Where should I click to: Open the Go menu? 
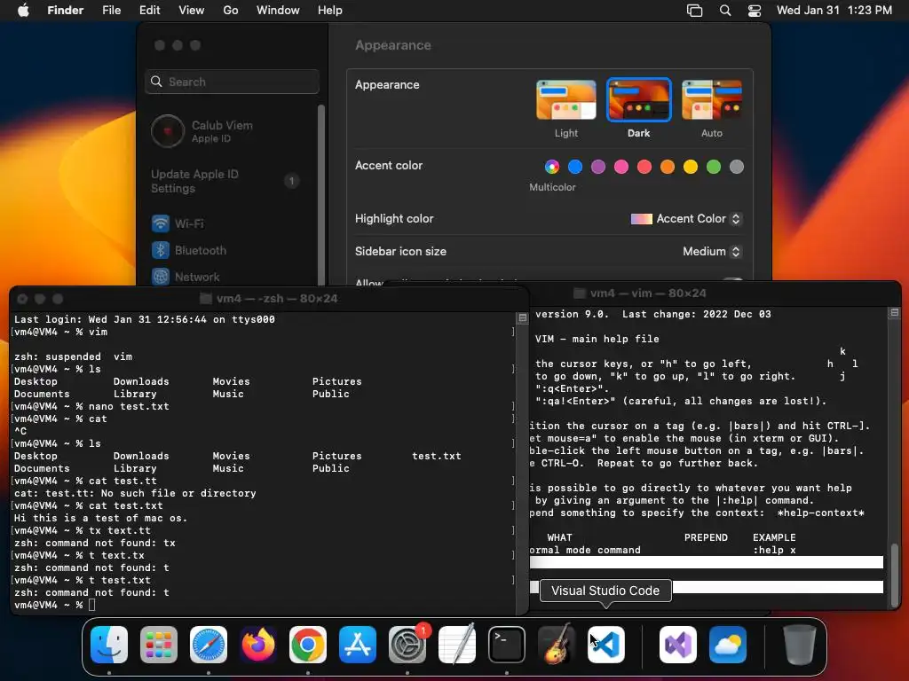click(x=231, y=10)
